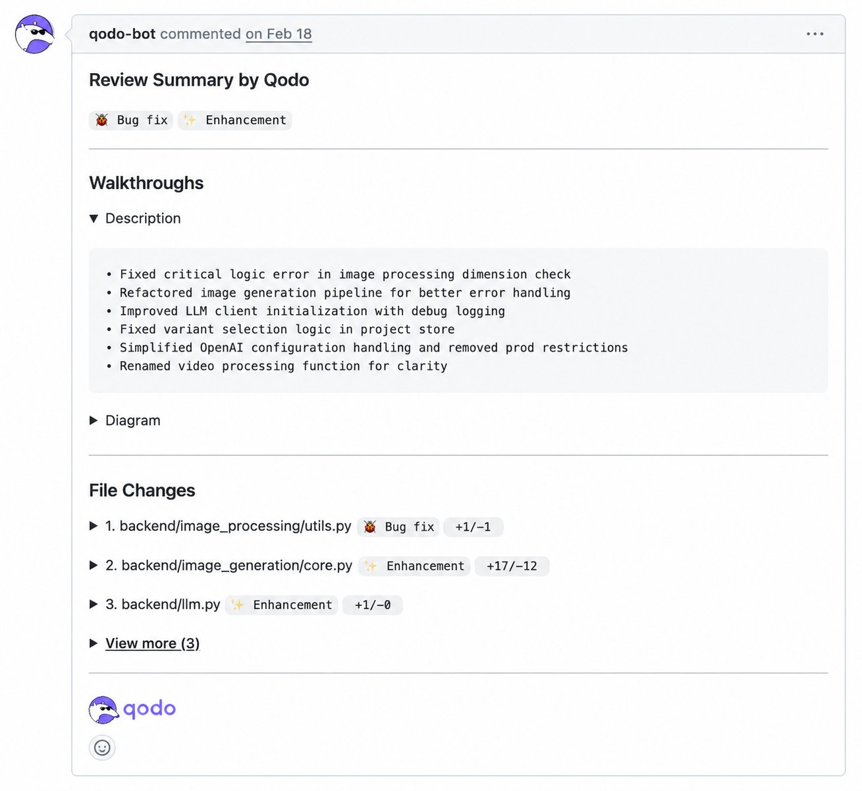Open the qodo-bot author link
This screenshot has width=862, height=791.
pyautogui.click(x=122, y=34)
